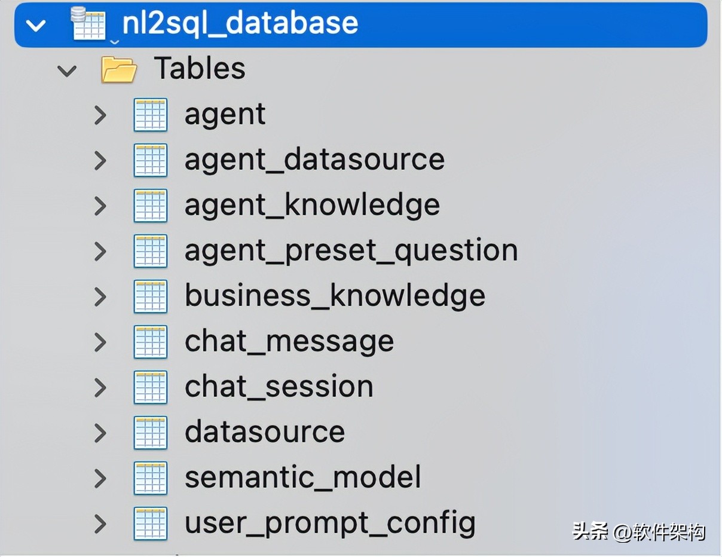Click the table icon beside agent
Screen dimensions: 722x557
tap(151, 115)
